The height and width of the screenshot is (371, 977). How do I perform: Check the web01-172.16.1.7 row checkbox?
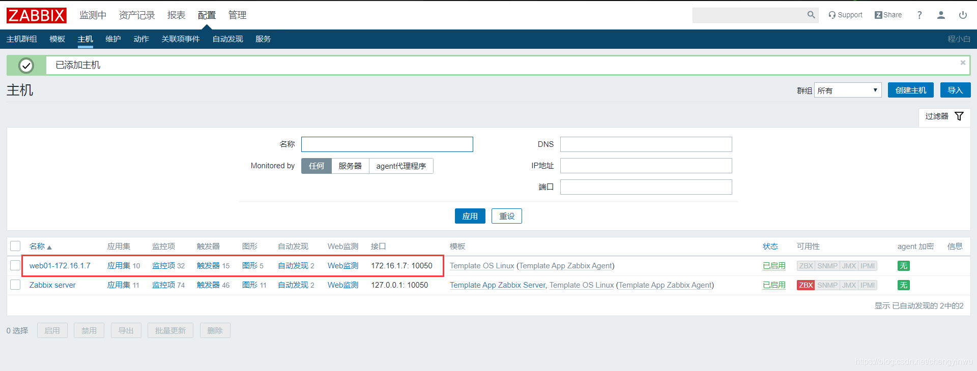click(x=15, y=265)
